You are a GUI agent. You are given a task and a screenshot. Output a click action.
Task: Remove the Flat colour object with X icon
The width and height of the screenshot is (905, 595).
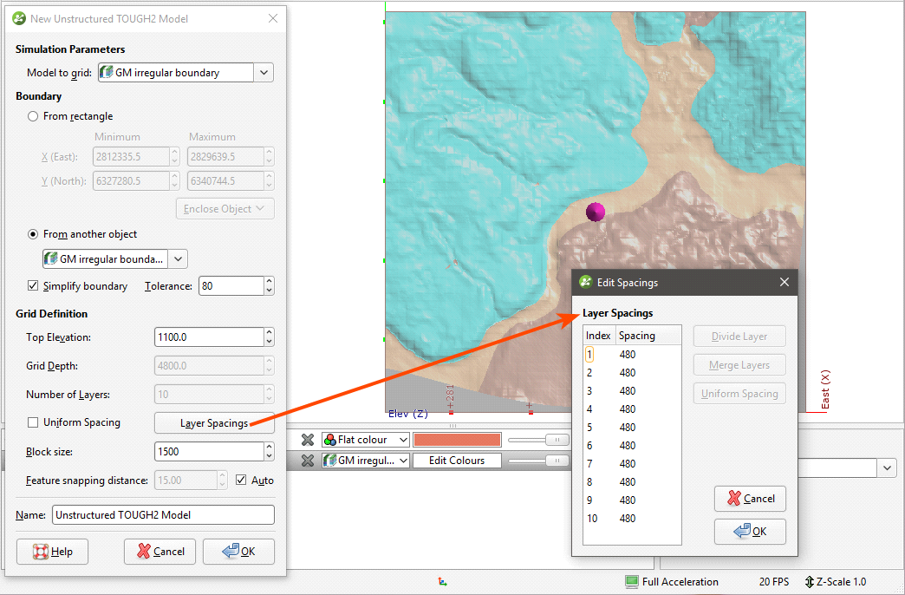(x=307, y=440)
